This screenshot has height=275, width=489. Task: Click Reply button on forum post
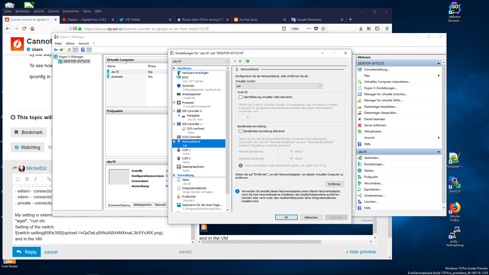[x=26, y=252]
